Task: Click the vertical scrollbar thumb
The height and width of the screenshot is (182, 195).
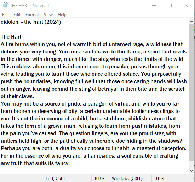Action: [191, 92]
